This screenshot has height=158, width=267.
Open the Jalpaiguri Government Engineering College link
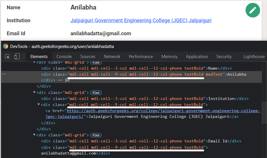[141, 21]
